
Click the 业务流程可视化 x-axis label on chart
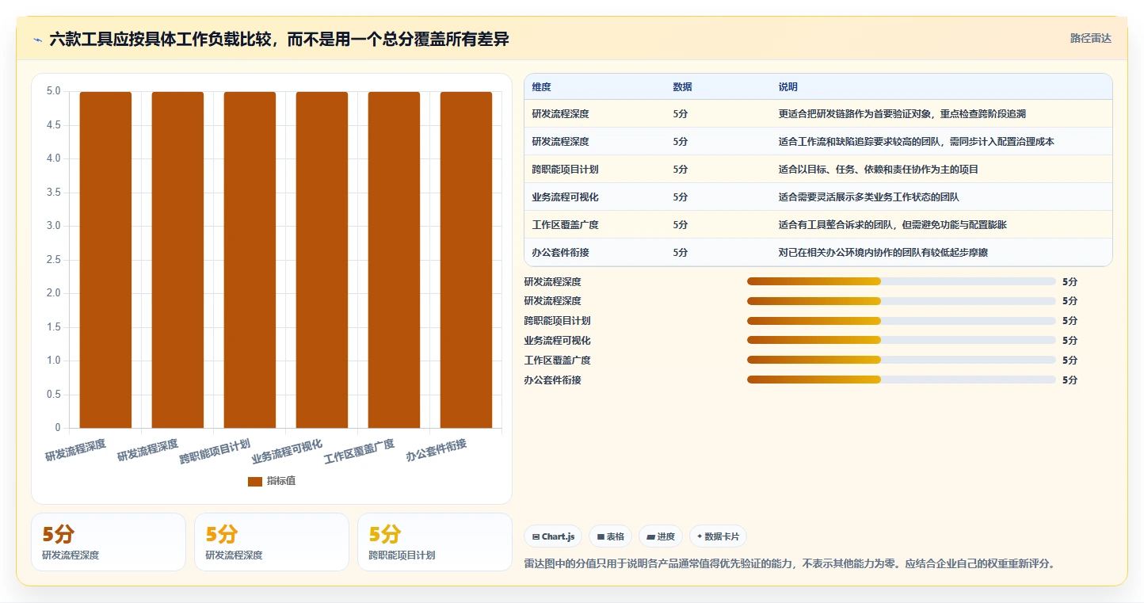click(287, 451)
